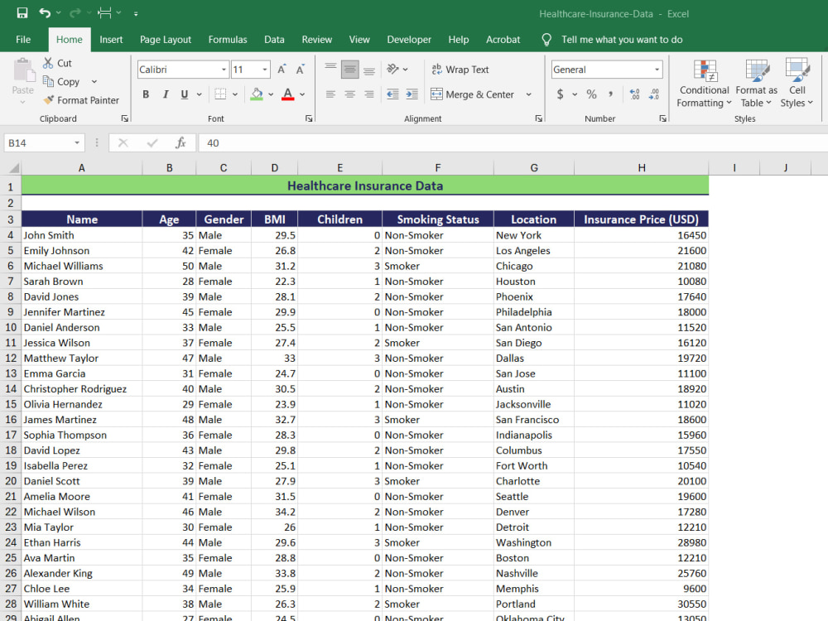Open the Format as Table menu
The height and width of the screenshot is (621, 828).
point(756,83)
